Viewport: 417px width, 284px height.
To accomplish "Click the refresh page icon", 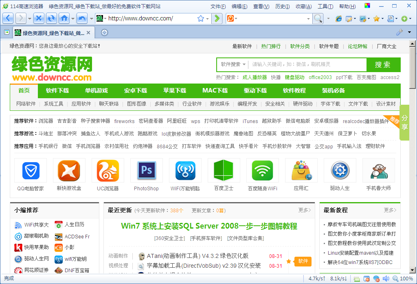I will point(51,18).
